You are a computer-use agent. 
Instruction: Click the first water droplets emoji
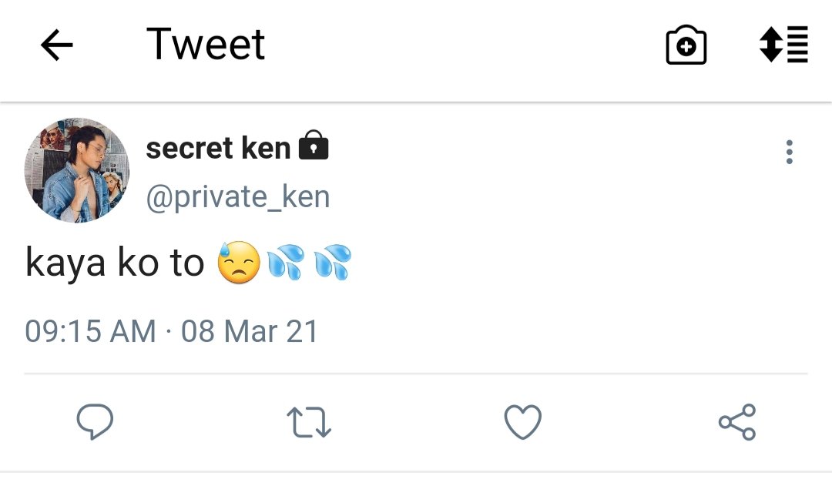tap(286, 262)
